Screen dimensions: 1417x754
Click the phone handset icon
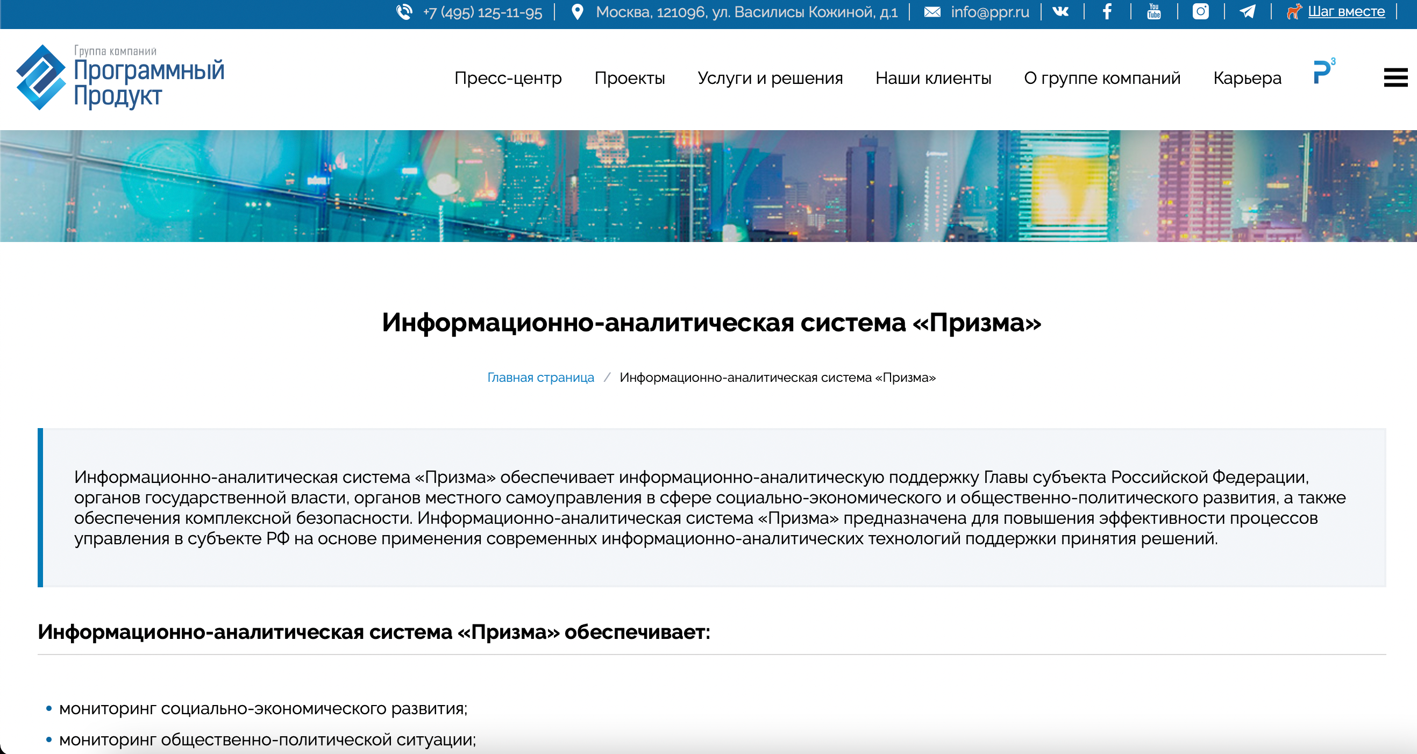(404, 11)
